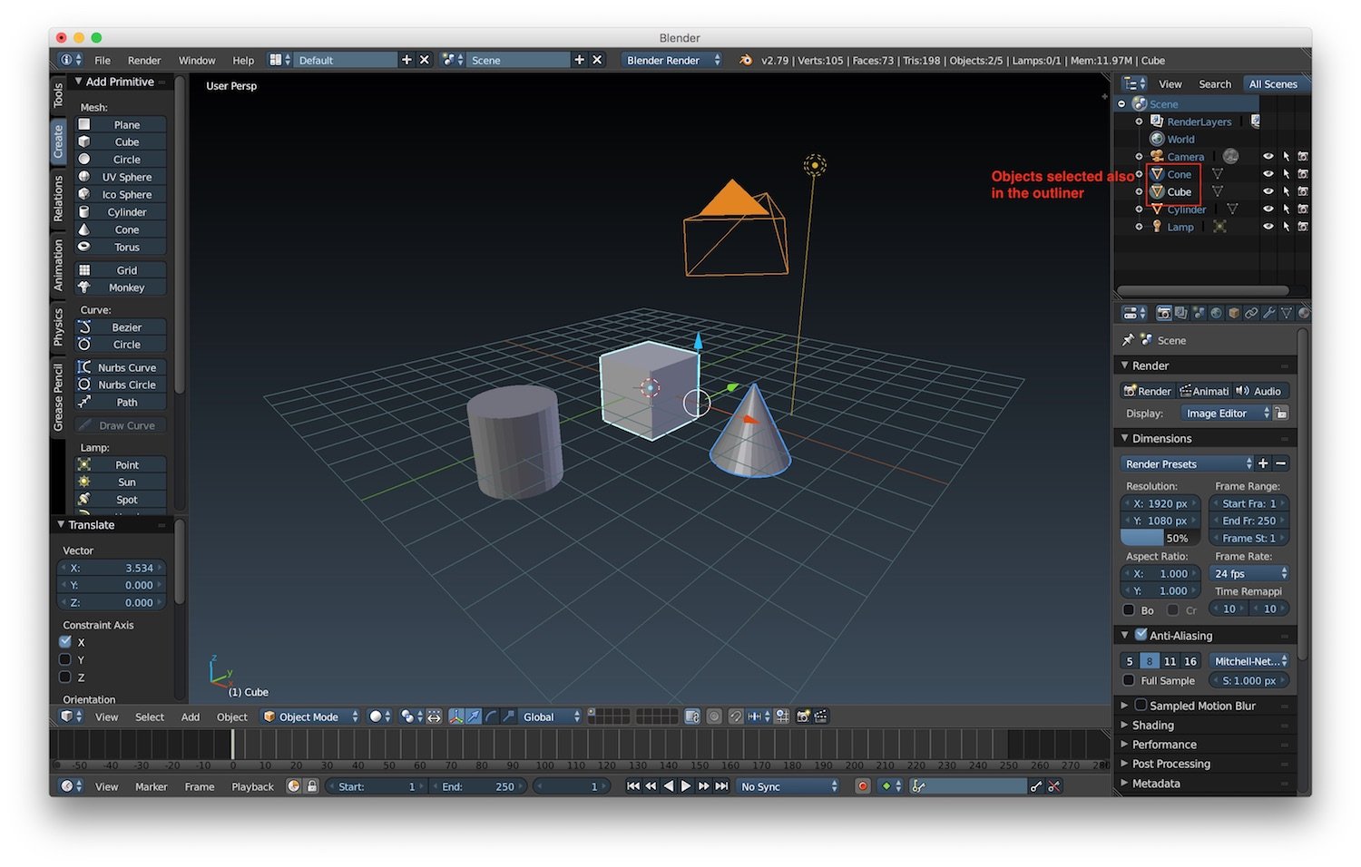Screen dimensions: 1361x867
Task: Open the Mitchell-Net filter dropdown
Action: click(1249, 661)
